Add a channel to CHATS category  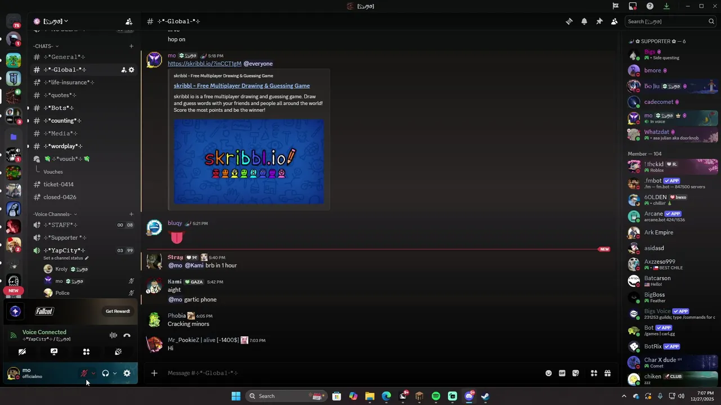click(x=131, y=46)
